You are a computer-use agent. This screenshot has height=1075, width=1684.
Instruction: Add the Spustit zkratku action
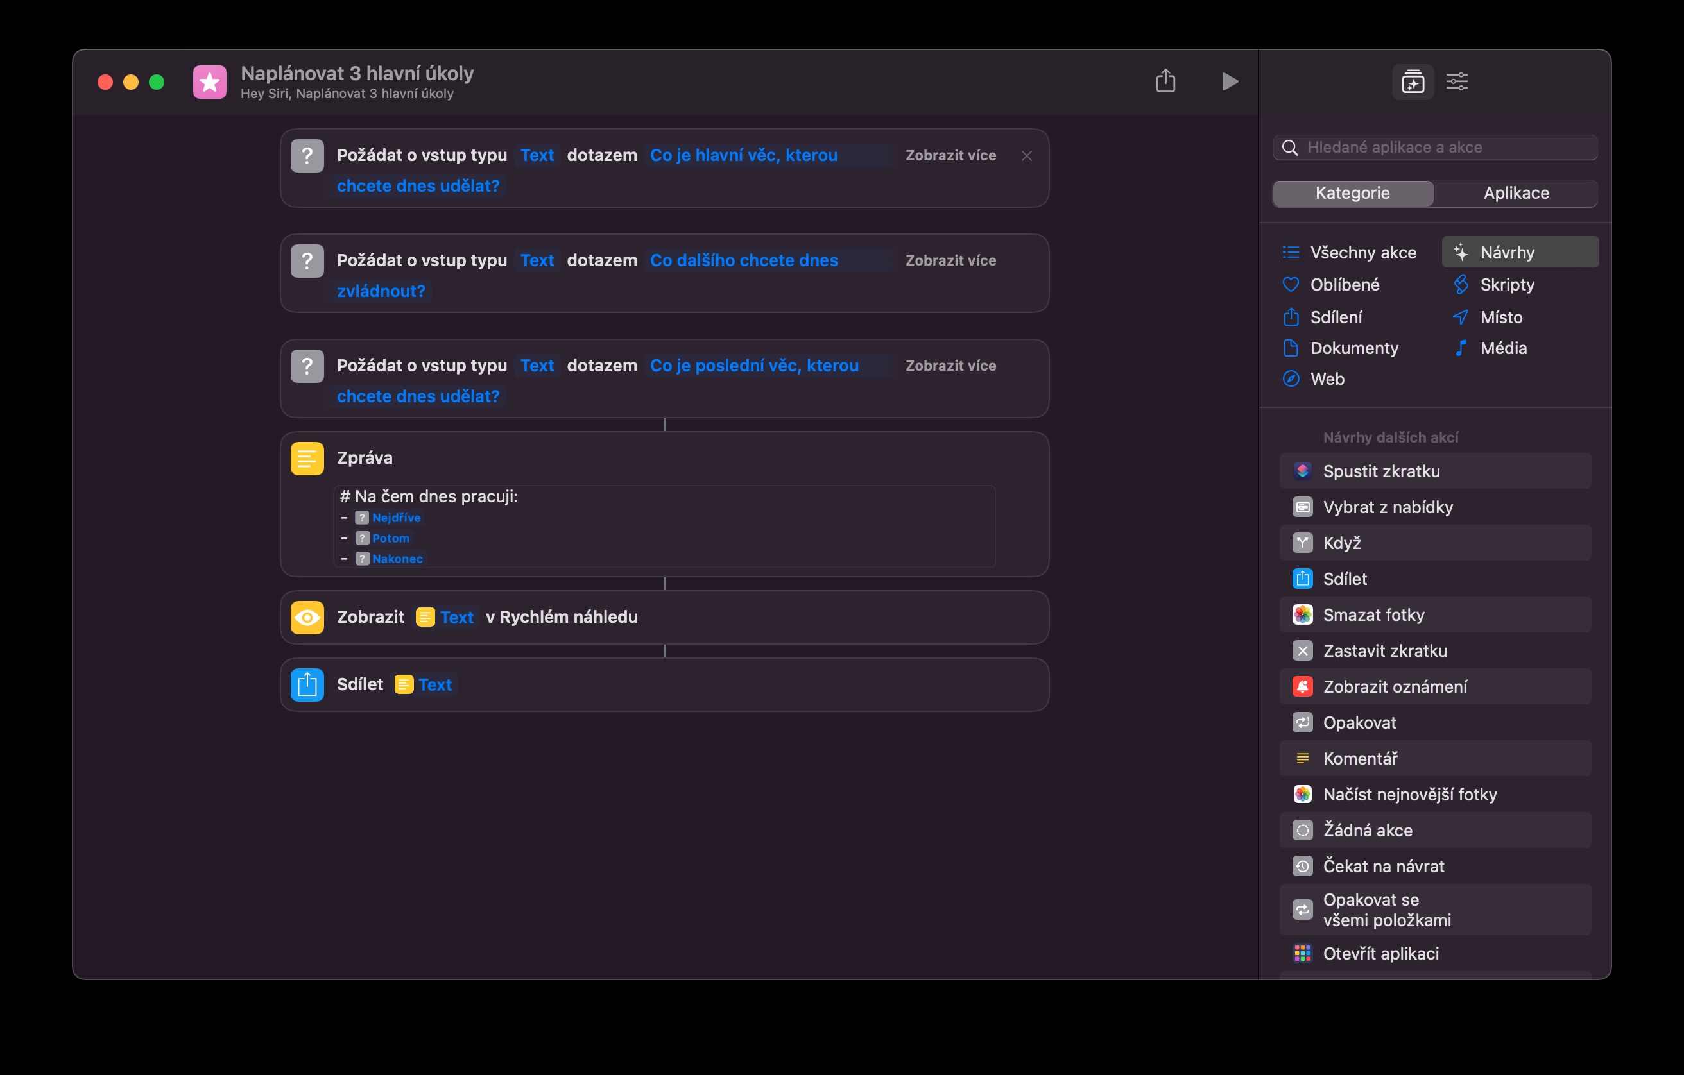pyautogui.click(x=1380, y=471)
